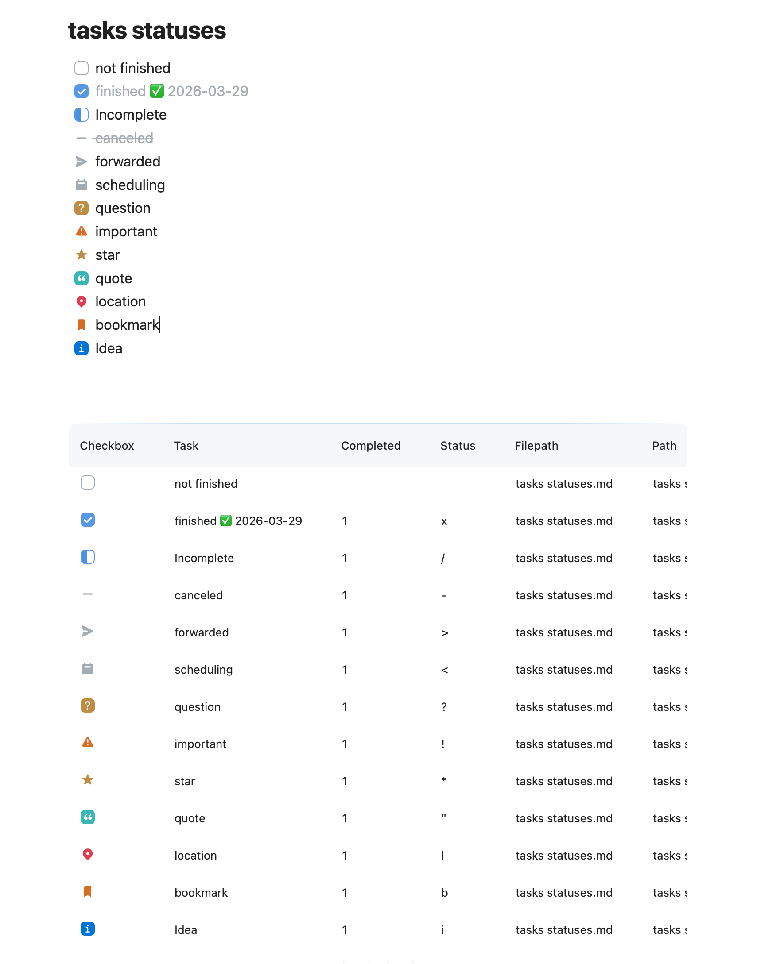Click the question mark status icon
Viewport: 784px width, 964px height.
click(82, 208)
